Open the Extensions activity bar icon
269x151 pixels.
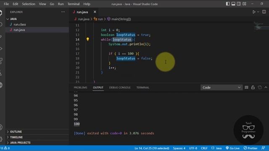point(1,61)
